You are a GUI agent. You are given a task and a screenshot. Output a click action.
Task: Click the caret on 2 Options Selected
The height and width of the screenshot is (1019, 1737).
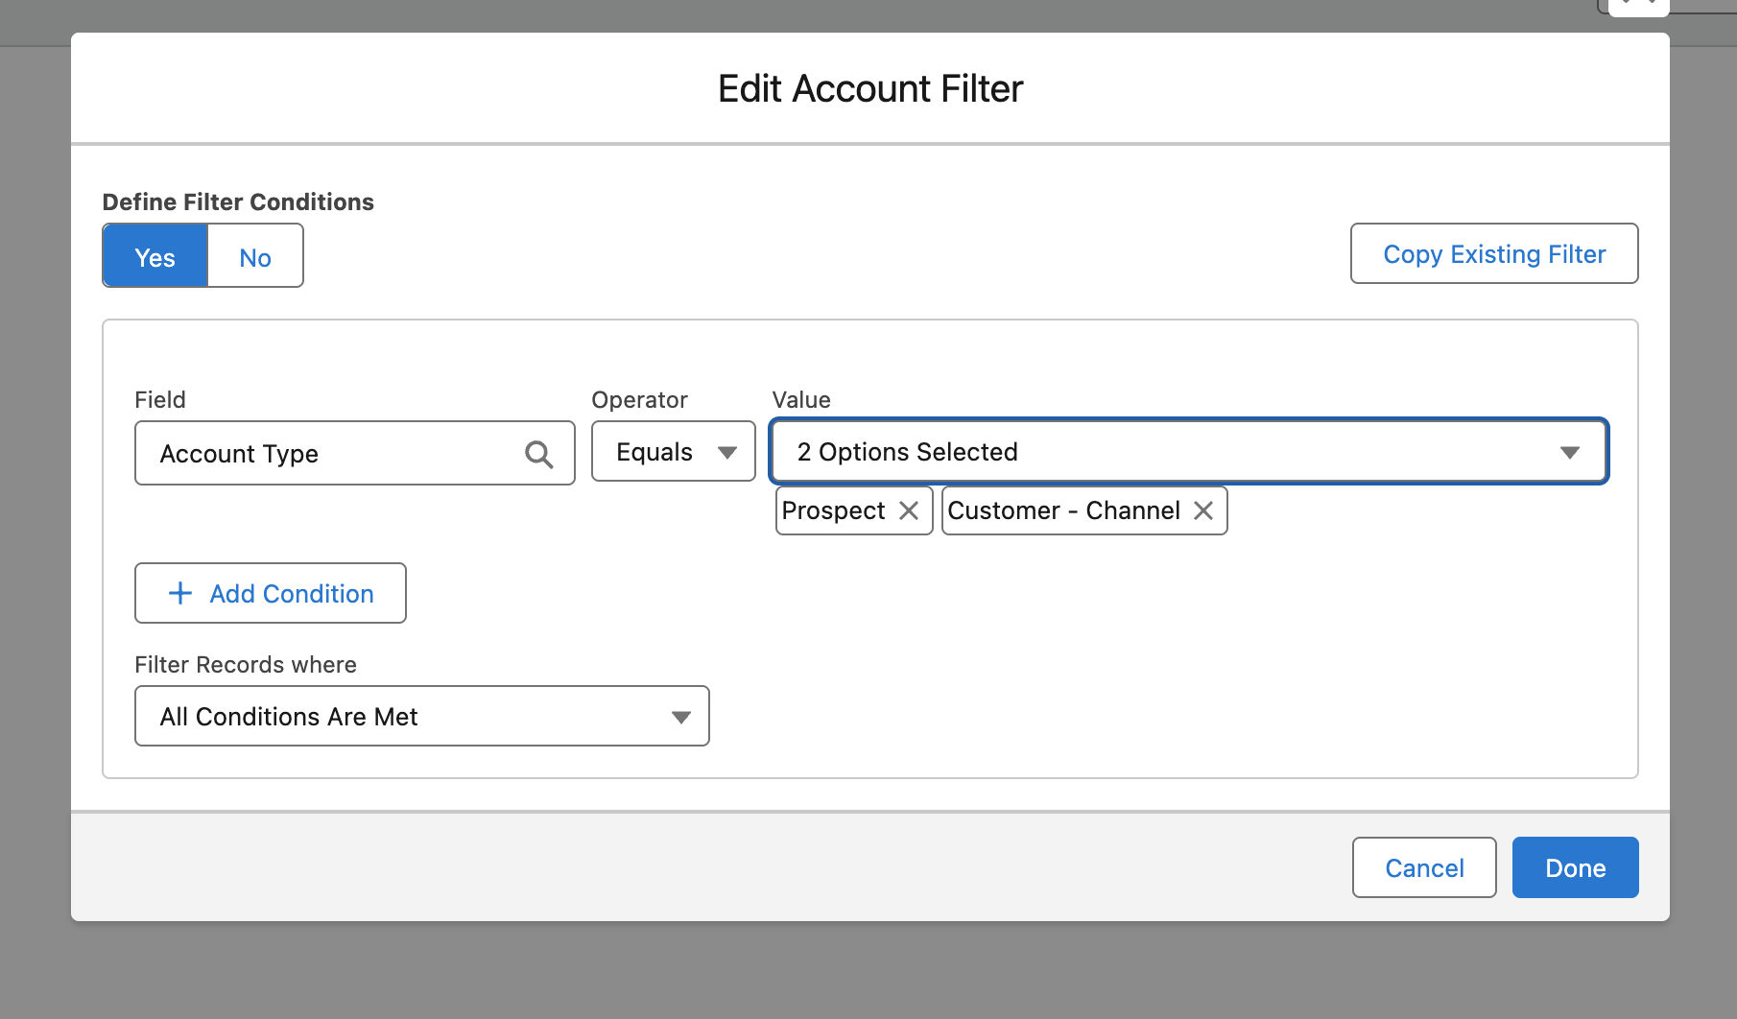(1569, 453)
